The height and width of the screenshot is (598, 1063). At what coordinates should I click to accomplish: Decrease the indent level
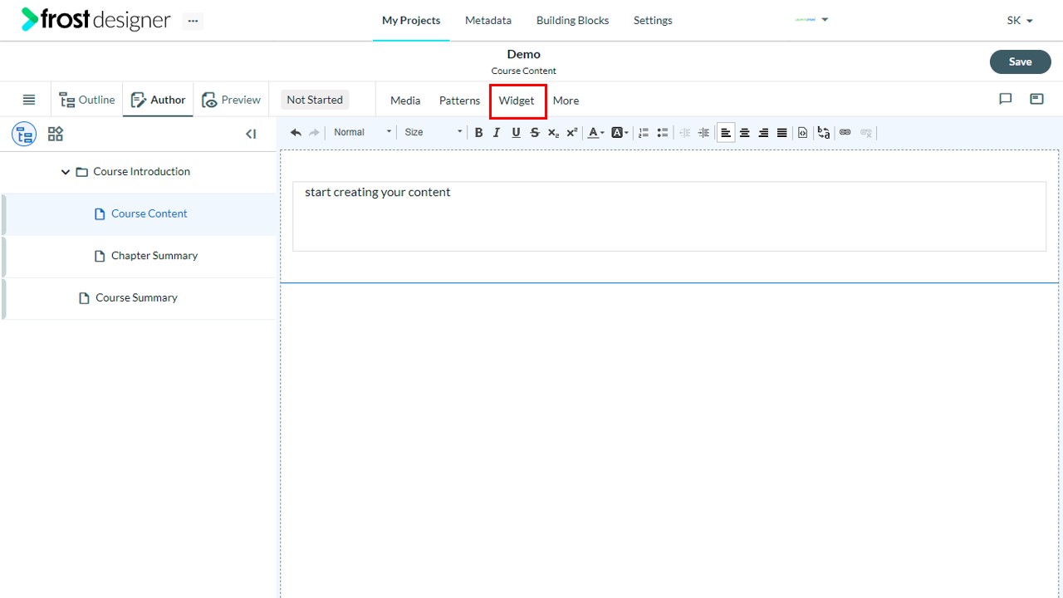click(x=685, y=132)
